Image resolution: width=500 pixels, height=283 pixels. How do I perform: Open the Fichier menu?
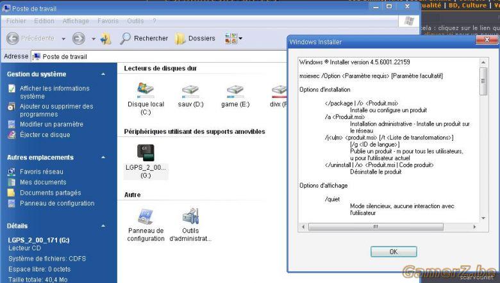(16, 21)
